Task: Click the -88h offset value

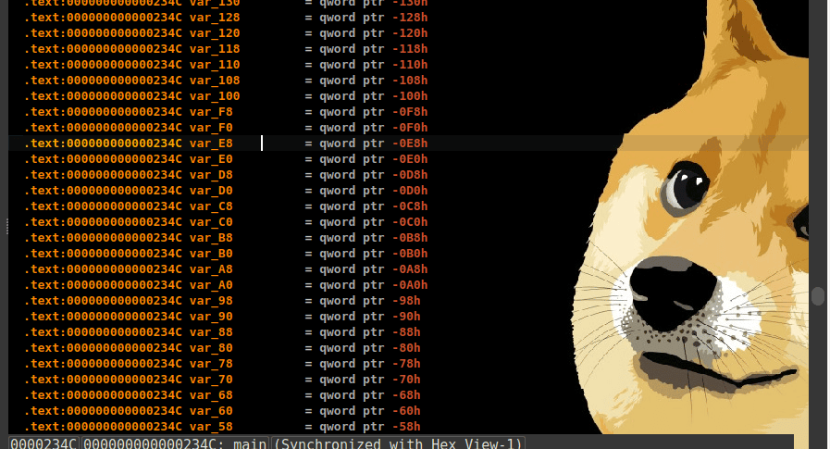Action: tap(406, 332)
